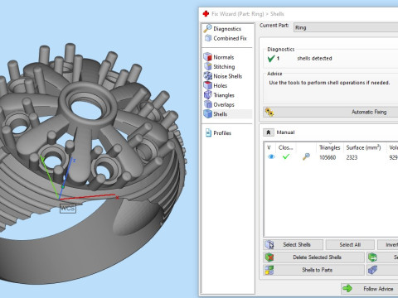Click the Shells to Parts button

tap(313, 270)
